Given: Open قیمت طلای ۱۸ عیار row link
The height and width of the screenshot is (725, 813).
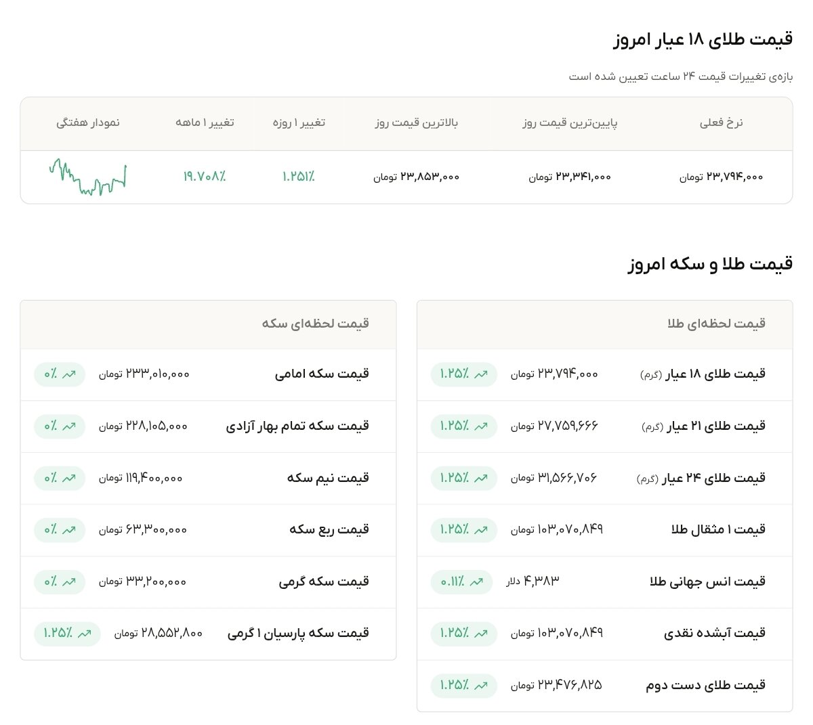Looking at the screenshot, I should pos(703,374).
